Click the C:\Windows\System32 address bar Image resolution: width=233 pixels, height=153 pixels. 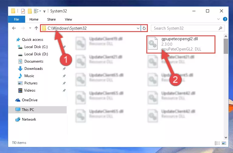pyautogui.click(x=91, y=28)
